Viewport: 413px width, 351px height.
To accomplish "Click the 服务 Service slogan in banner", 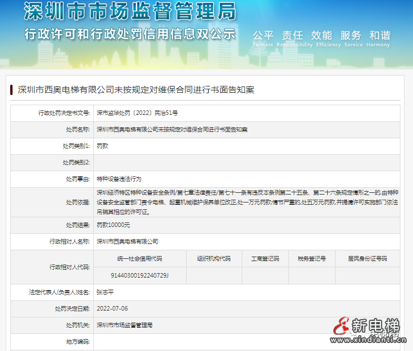I will coord(353,39).
